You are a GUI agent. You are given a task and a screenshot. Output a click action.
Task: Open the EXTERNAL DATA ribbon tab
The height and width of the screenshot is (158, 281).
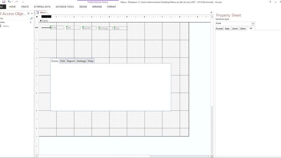click(x=42, y=7)
